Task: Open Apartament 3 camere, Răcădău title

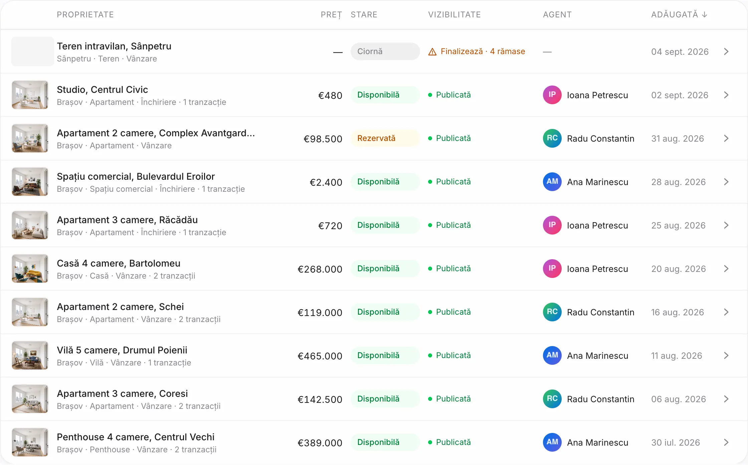Action: click(127, 220)
